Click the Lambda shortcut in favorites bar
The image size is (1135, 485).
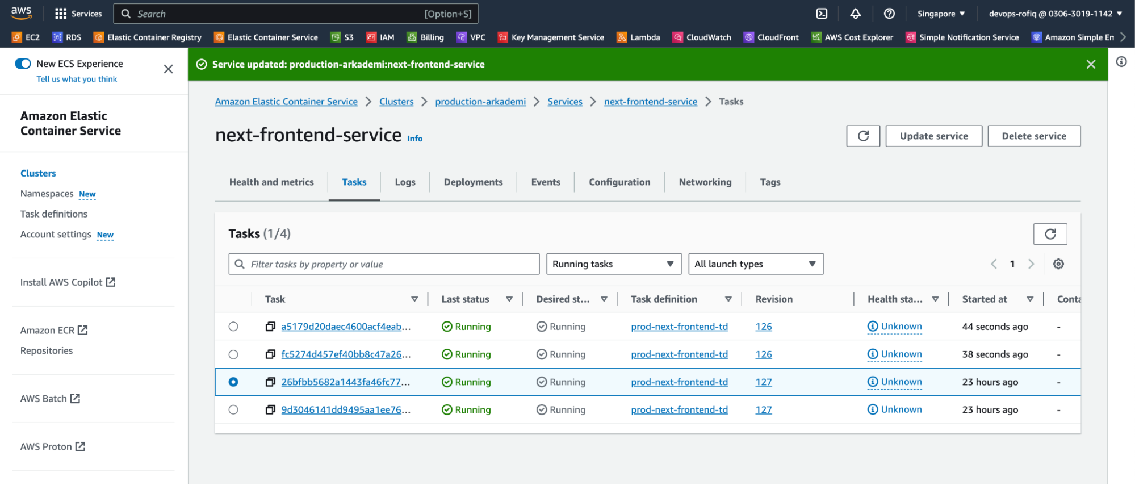(639, 37)
